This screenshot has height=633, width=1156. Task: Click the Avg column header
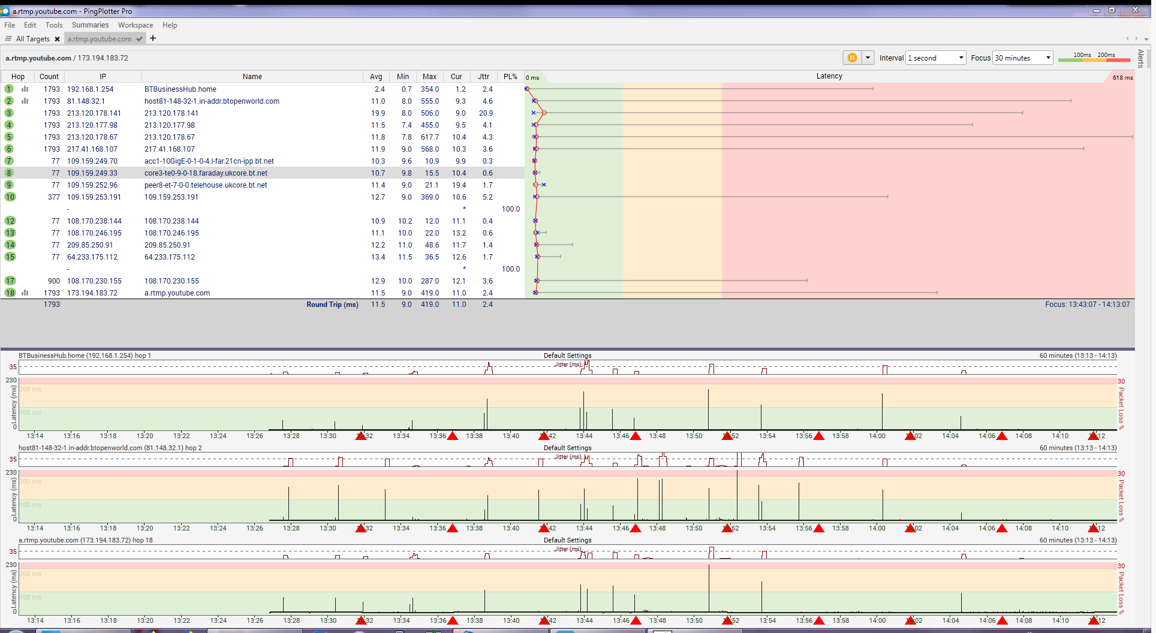[x=376, y=77]
